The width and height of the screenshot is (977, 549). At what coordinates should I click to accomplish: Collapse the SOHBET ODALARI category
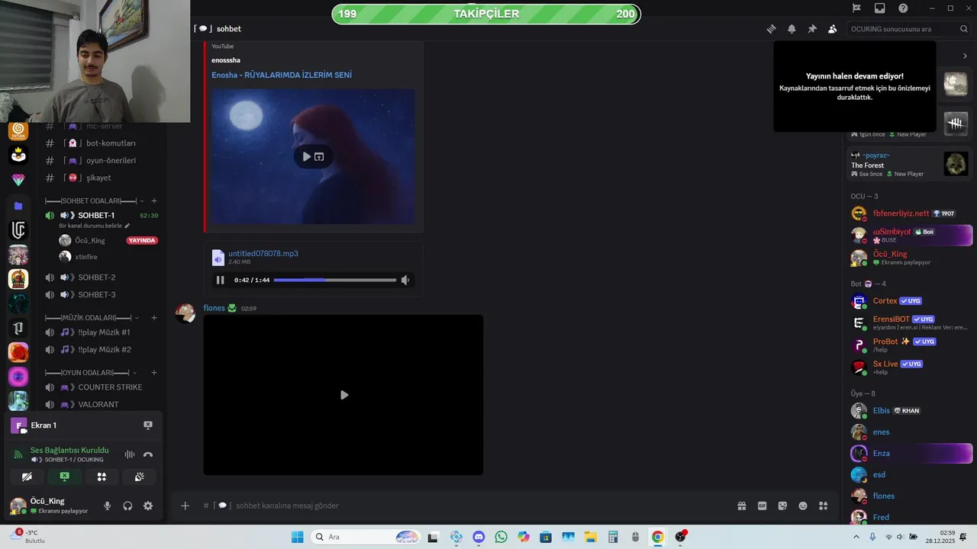coord(91,201)
